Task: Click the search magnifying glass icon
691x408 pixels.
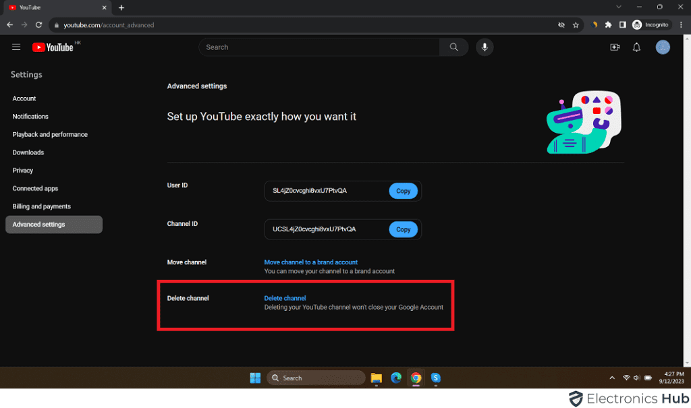Action: tap(453, 47)
